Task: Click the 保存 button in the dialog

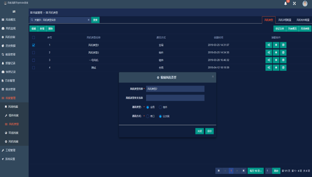Action: [209, 131]
